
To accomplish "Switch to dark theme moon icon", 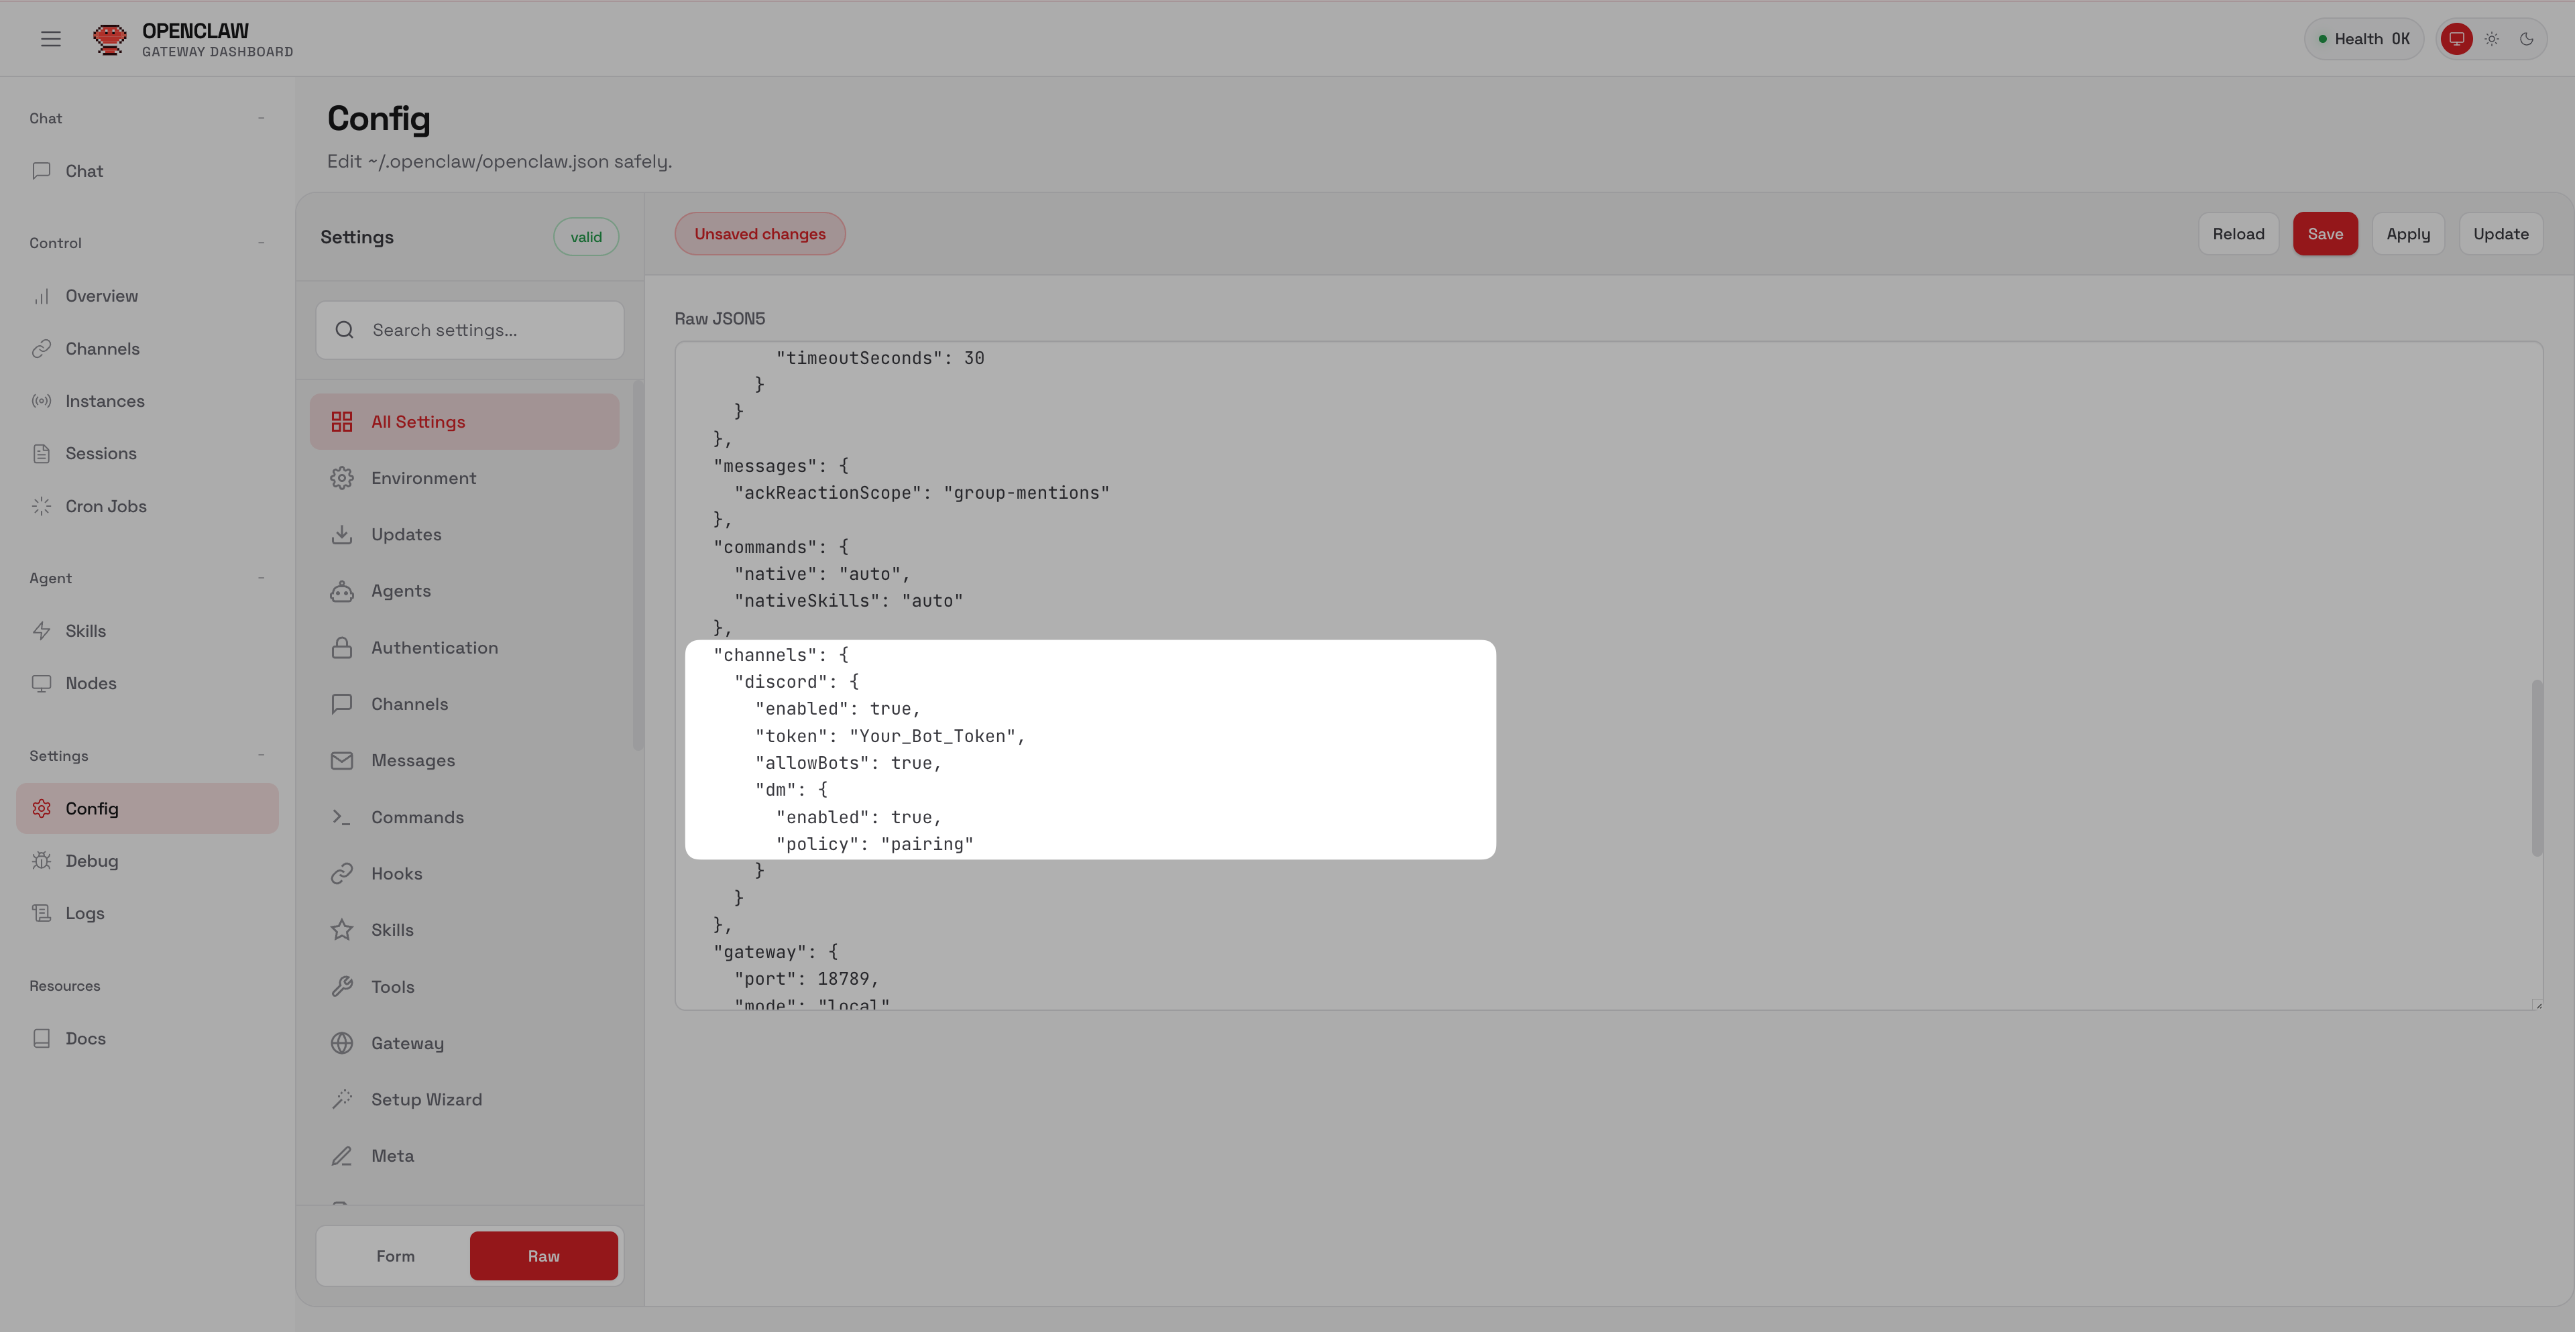I will tap(2526, 39).
